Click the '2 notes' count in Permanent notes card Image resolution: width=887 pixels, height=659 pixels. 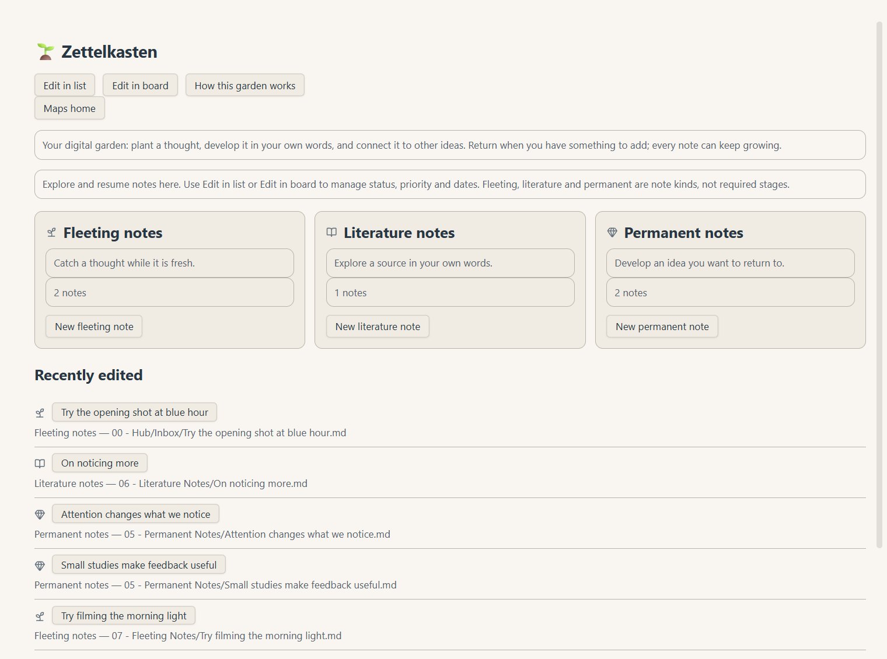click(x=631, y=293)
